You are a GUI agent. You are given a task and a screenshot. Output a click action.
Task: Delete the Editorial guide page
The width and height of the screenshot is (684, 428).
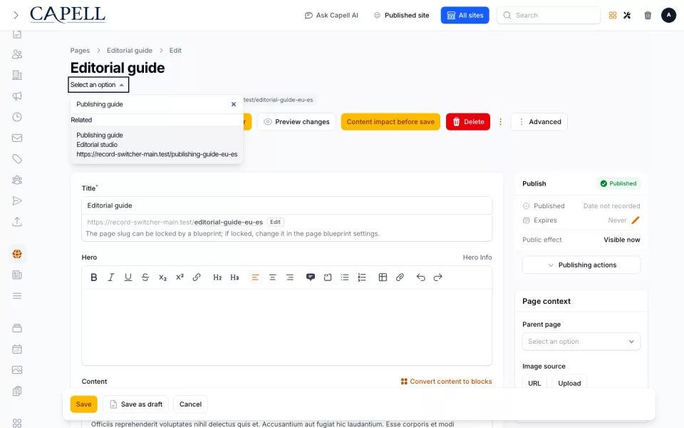point(467,122)
